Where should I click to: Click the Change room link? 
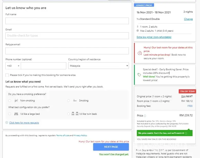coord(188,19)
